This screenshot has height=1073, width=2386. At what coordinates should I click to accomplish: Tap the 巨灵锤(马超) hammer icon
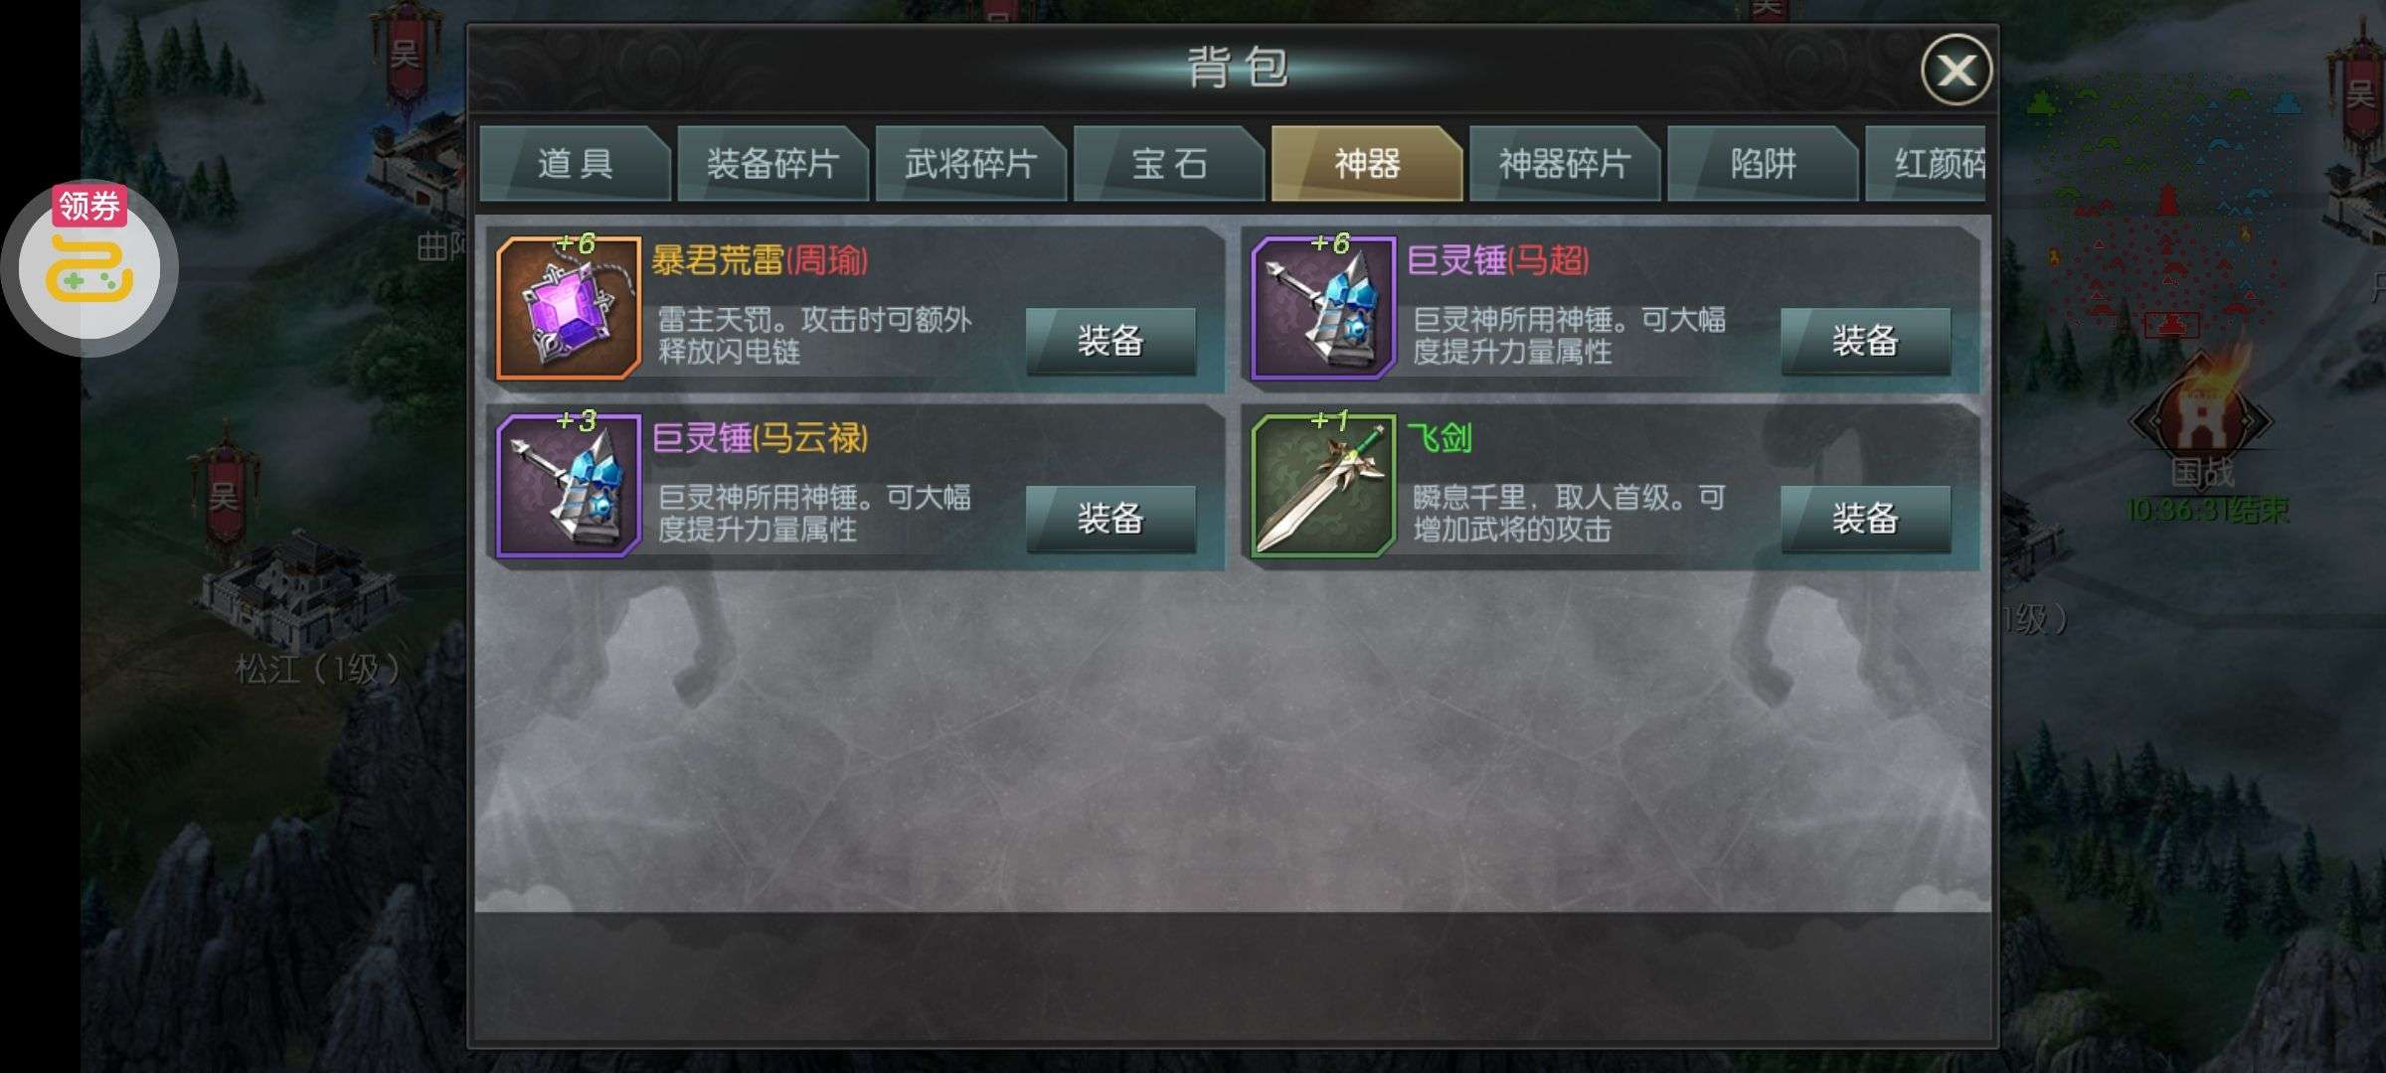pos(1324,308)
